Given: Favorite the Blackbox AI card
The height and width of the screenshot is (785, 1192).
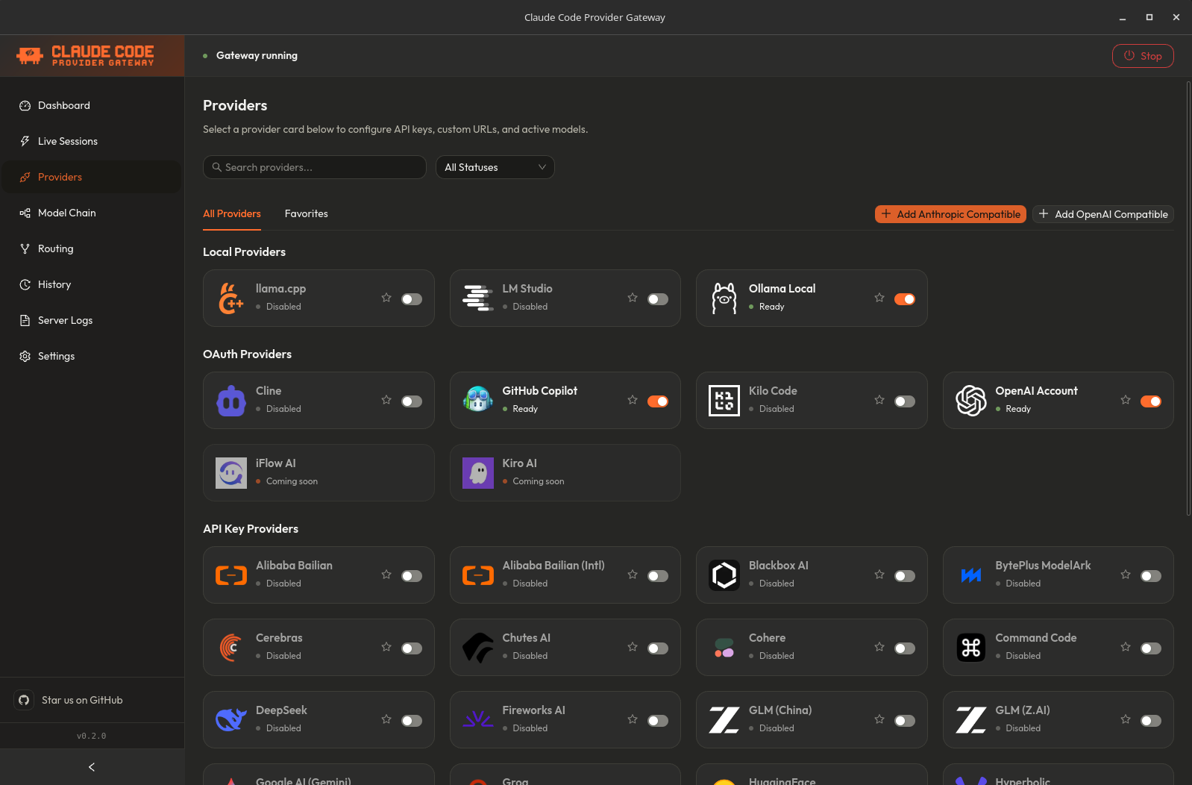Looking at the screenshot, I should [879, 575].
